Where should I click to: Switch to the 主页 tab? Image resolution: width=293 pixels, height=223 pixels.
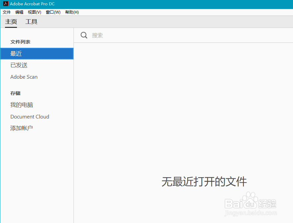click(x=11, y=22)
